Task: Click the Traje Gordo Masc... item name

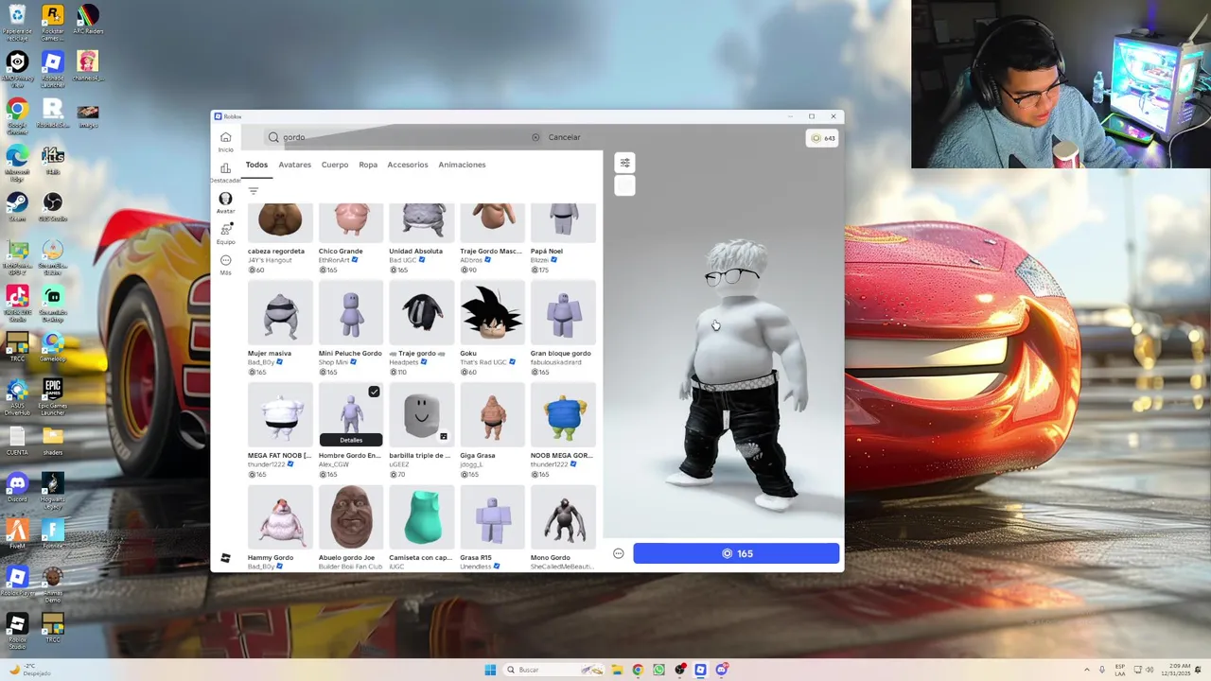Action: click(491, 252)
